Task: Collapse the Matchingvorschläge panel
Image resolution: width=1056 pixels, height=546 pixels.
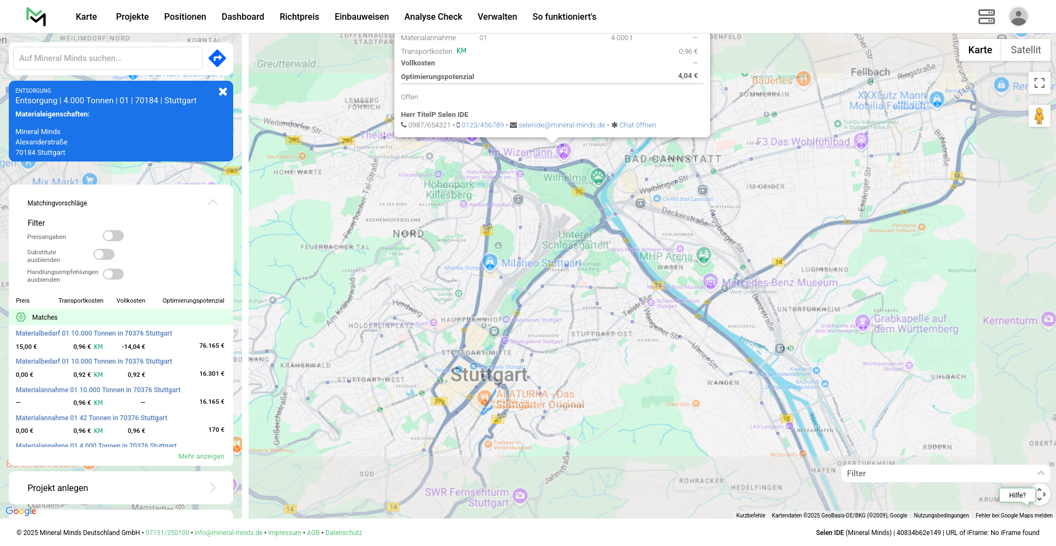Action: [213, 203]
